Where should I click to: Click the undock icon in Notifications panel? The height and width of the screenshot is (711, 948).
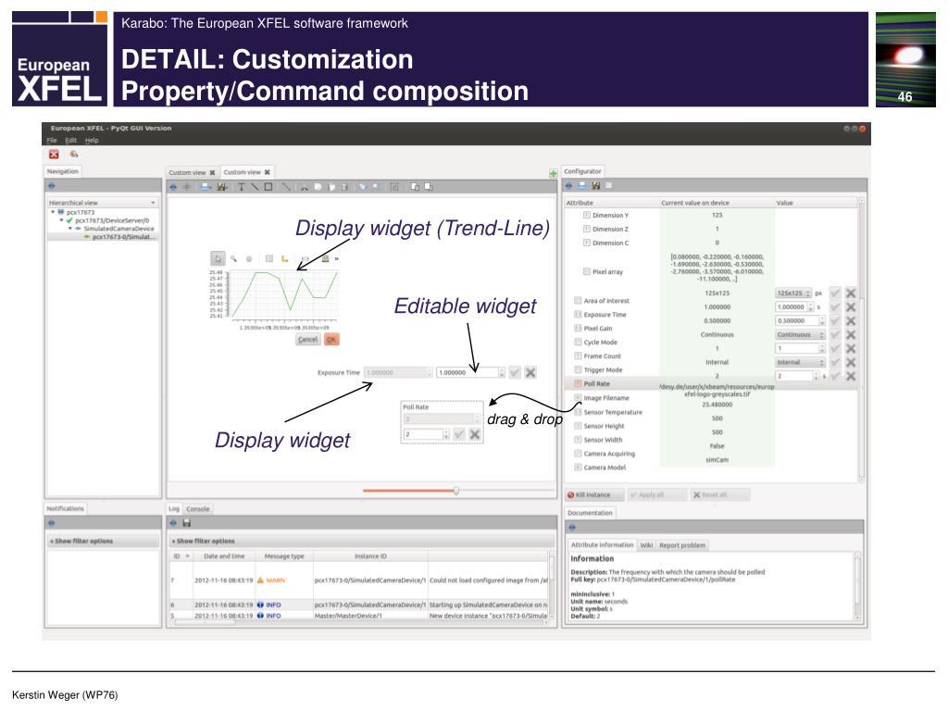52,523
